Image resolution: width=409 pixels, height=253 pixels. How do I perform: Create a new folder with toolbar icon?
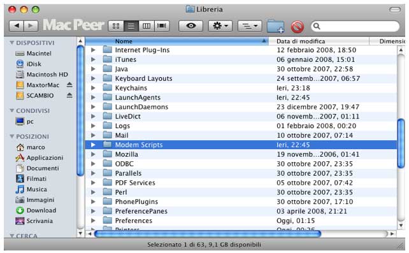point(275,26)
